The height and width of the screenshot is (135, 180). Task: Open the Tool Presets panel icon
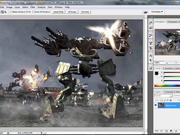151,35
